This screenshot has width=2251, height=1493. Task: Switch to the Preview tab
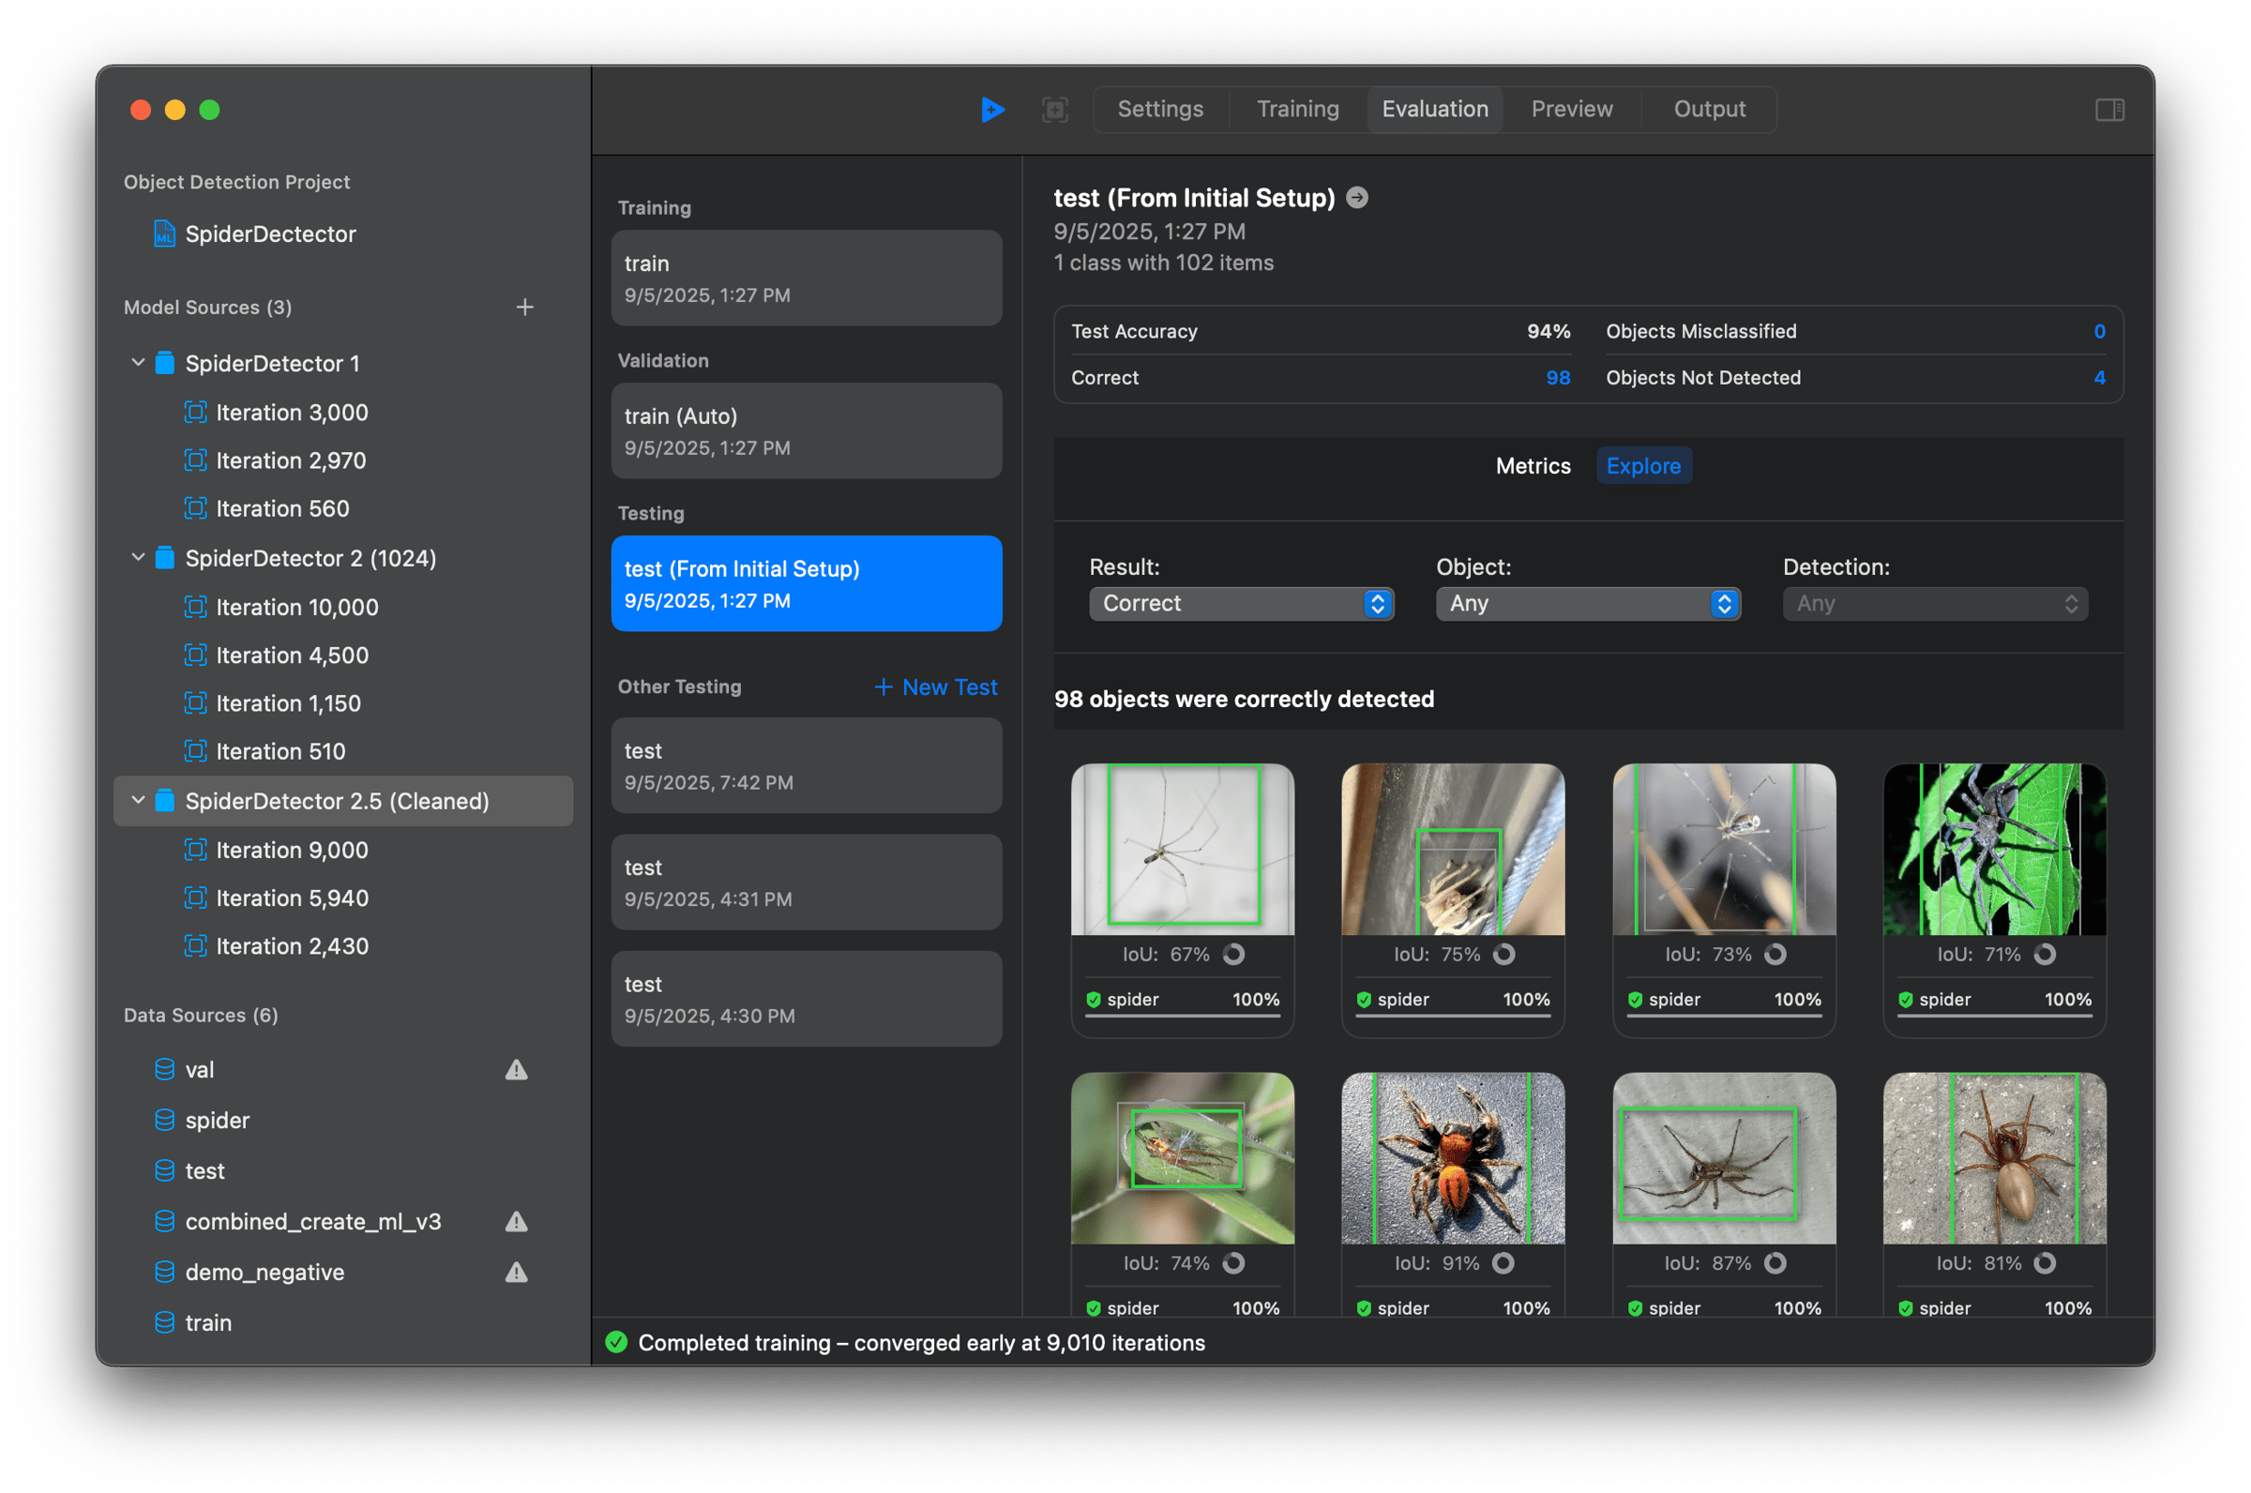(1571, 110)
